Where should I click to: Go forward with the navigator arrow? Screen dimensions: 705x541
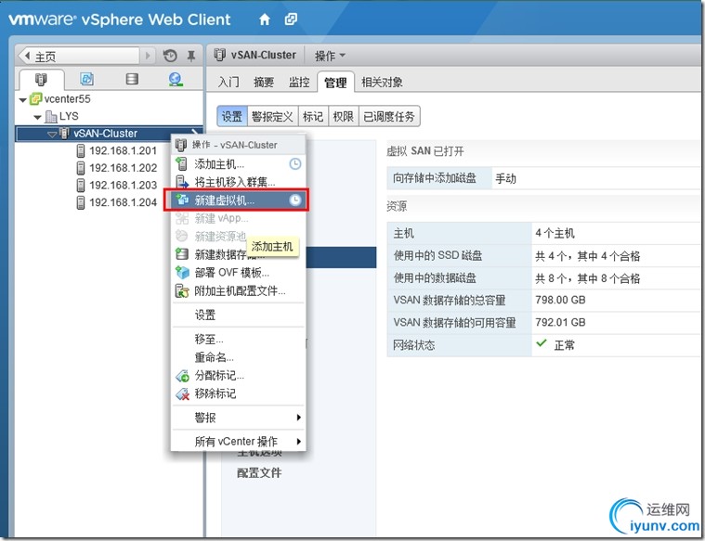point(148,57)
